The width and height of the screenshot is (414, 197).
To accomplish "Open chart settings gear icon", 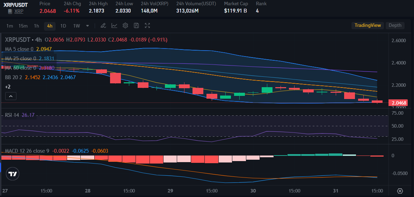I will tap(125, 25).
